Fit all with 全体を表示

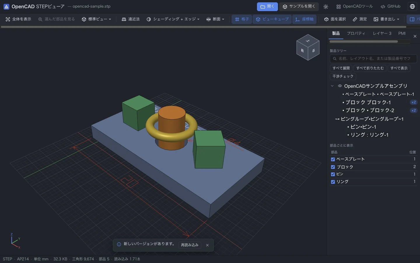18,19
